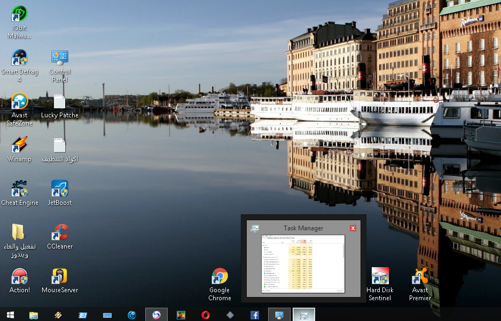Open the Smart Defrag 4 shortcut
501x321 pixels.
coord(20,58)
